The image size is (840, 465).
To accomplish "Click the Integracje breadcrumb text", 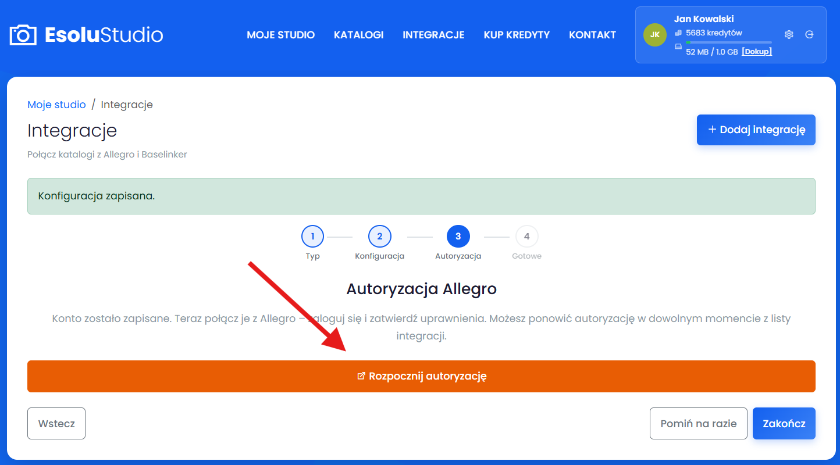I will pyautogui.click(x=127, y=105).
